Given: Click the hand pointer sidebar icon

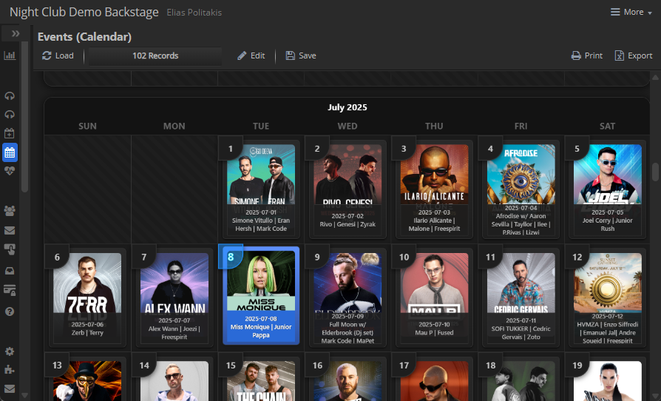Looking at the screenshot, I should [x=10, y=249].
